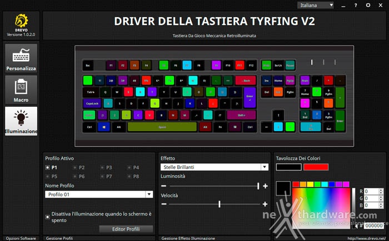The width and height of the screenshot is (389, 241).
Task: Select profile P7 radio button
Action: 102,177
